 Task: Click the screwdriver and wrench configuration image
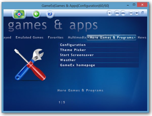click(30, 65)
